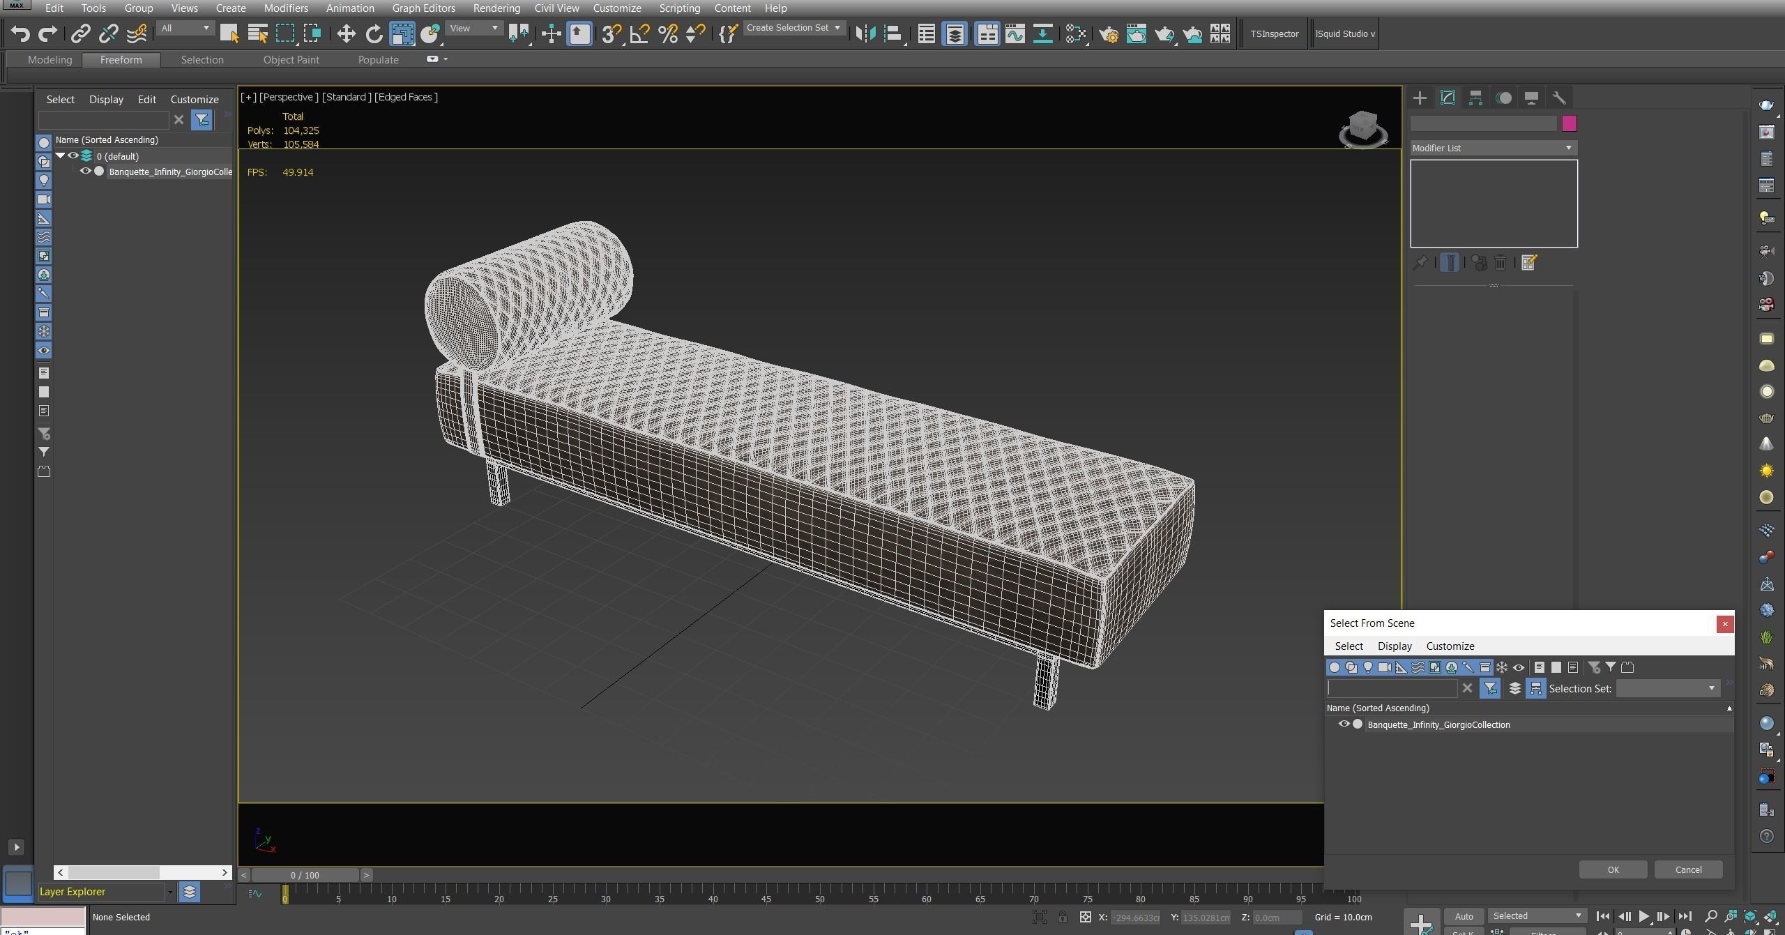This screenshot has height=935, width=1785.
Task: Open the Graph Editors menu
Action: pos(423,8)
